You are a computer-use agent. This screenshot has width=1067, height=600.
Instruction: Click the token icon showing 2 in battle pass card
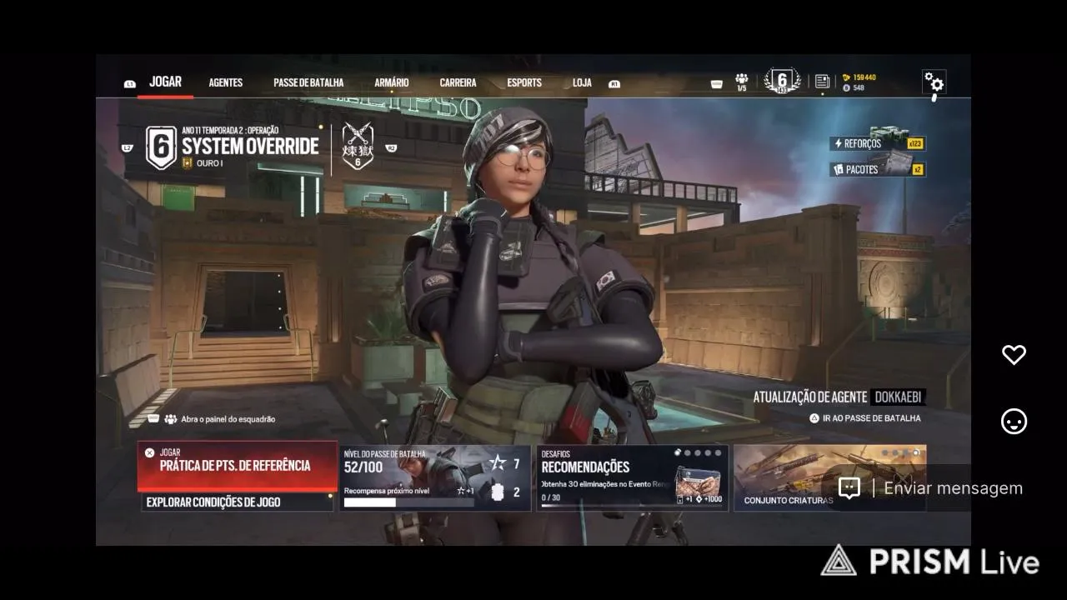click(x=498, y=492)
